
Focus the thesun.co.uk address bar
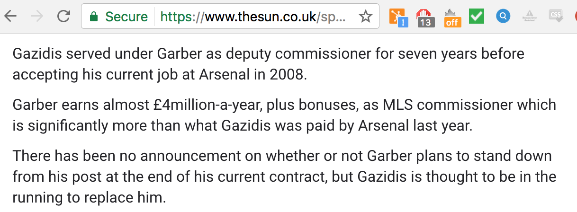[x=230, y=17]
